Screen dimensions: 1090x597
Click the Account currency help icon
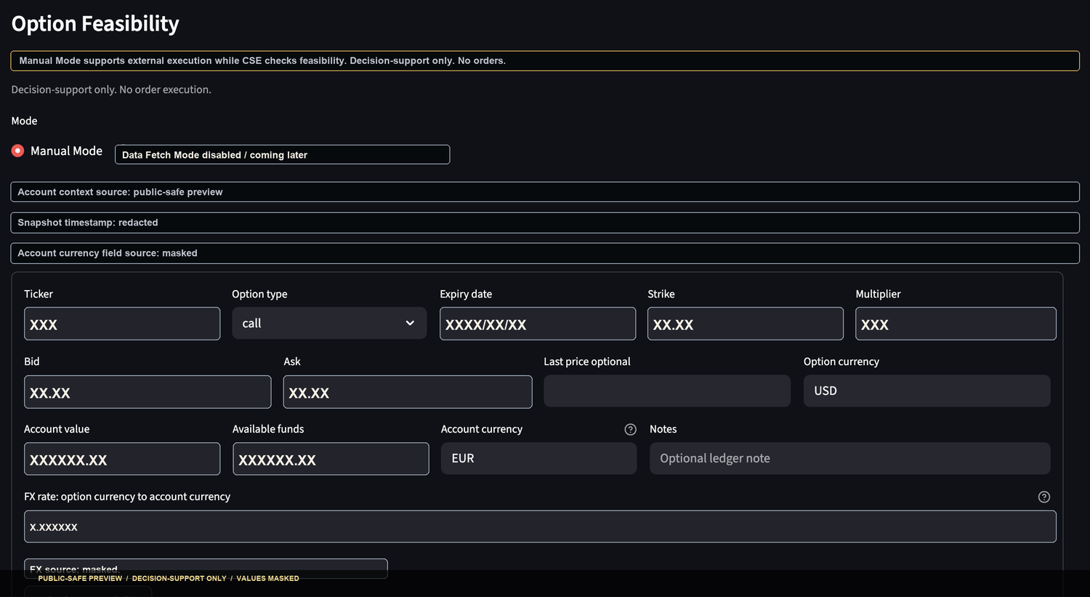point(631,430)
